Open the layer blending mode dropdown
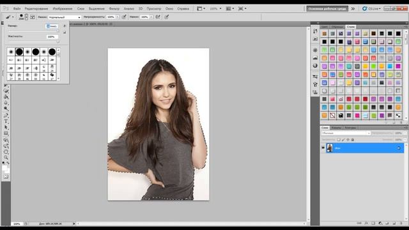This screenshot has height=230, width=409. [x=346, y=134]
